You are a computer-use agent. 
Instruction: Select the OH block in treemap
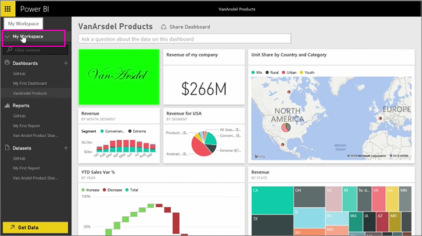click(x=310, y=197)
